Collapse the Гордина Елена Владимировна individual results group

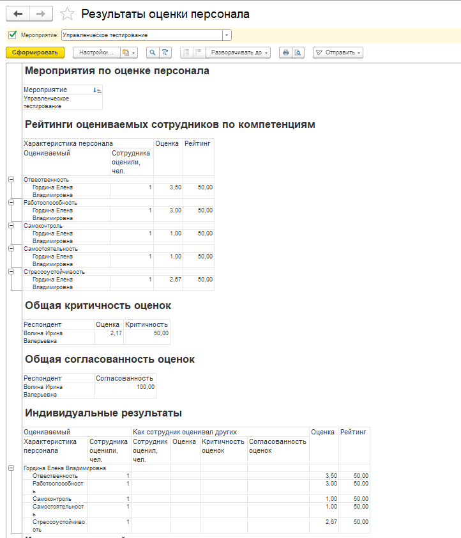pyautogui.click(x=11, y=468)
